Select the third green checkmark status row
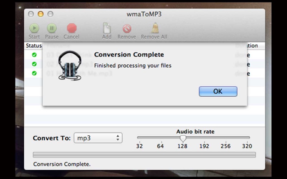Screen dimensions: 287x179 [x=34, y=73]
